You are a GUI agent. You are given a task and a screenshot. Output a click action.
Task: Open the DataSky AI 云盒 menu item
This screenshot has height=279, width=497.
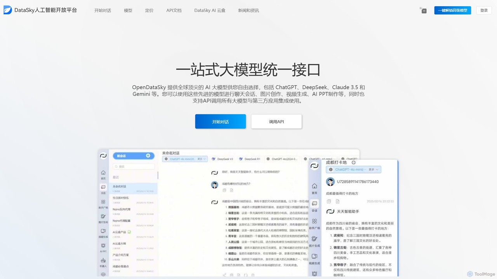210,10
